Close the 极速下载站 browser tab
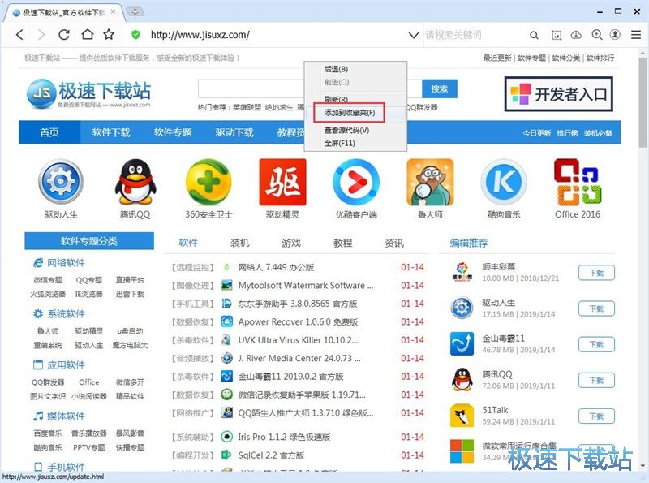649x483 pixels. point(113,12)
